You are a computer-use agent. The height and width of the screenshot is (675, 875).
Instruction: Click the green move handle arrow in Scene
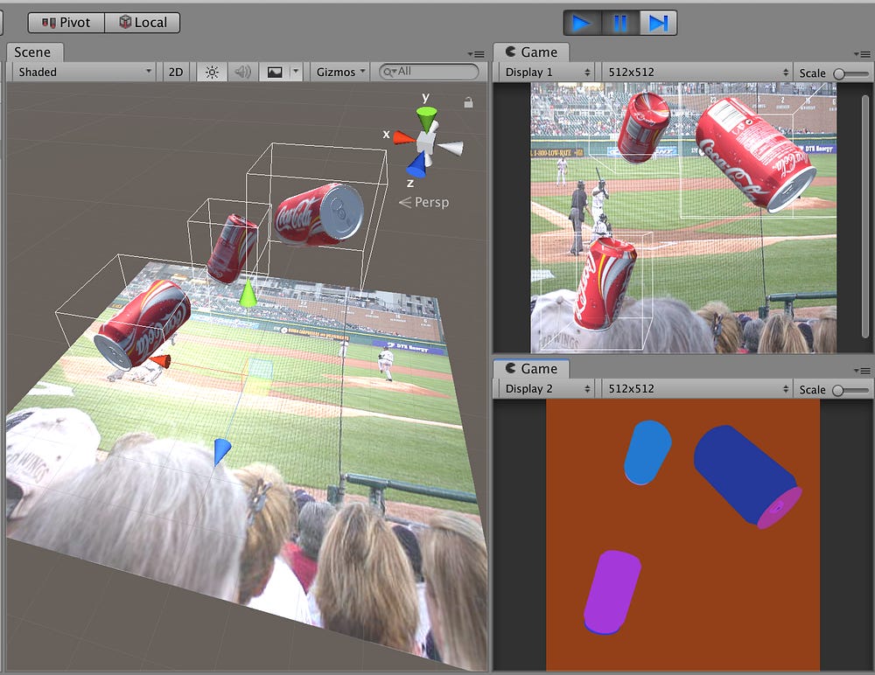point(248,294)
